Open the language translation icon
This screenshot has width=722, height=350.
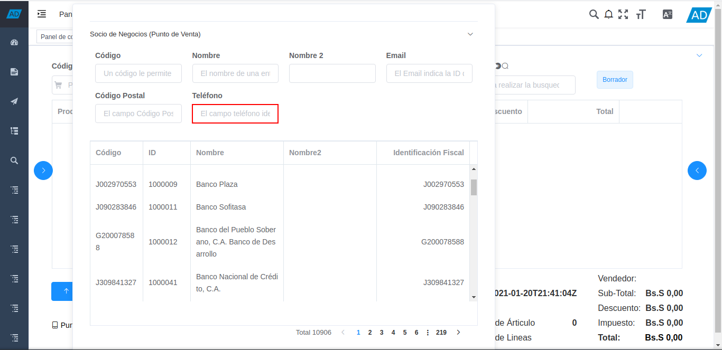coord(668,14)
